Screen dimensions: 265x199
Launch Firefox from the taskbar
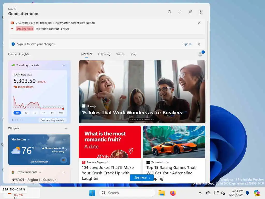pyautogui.click(x=173, y=193)
